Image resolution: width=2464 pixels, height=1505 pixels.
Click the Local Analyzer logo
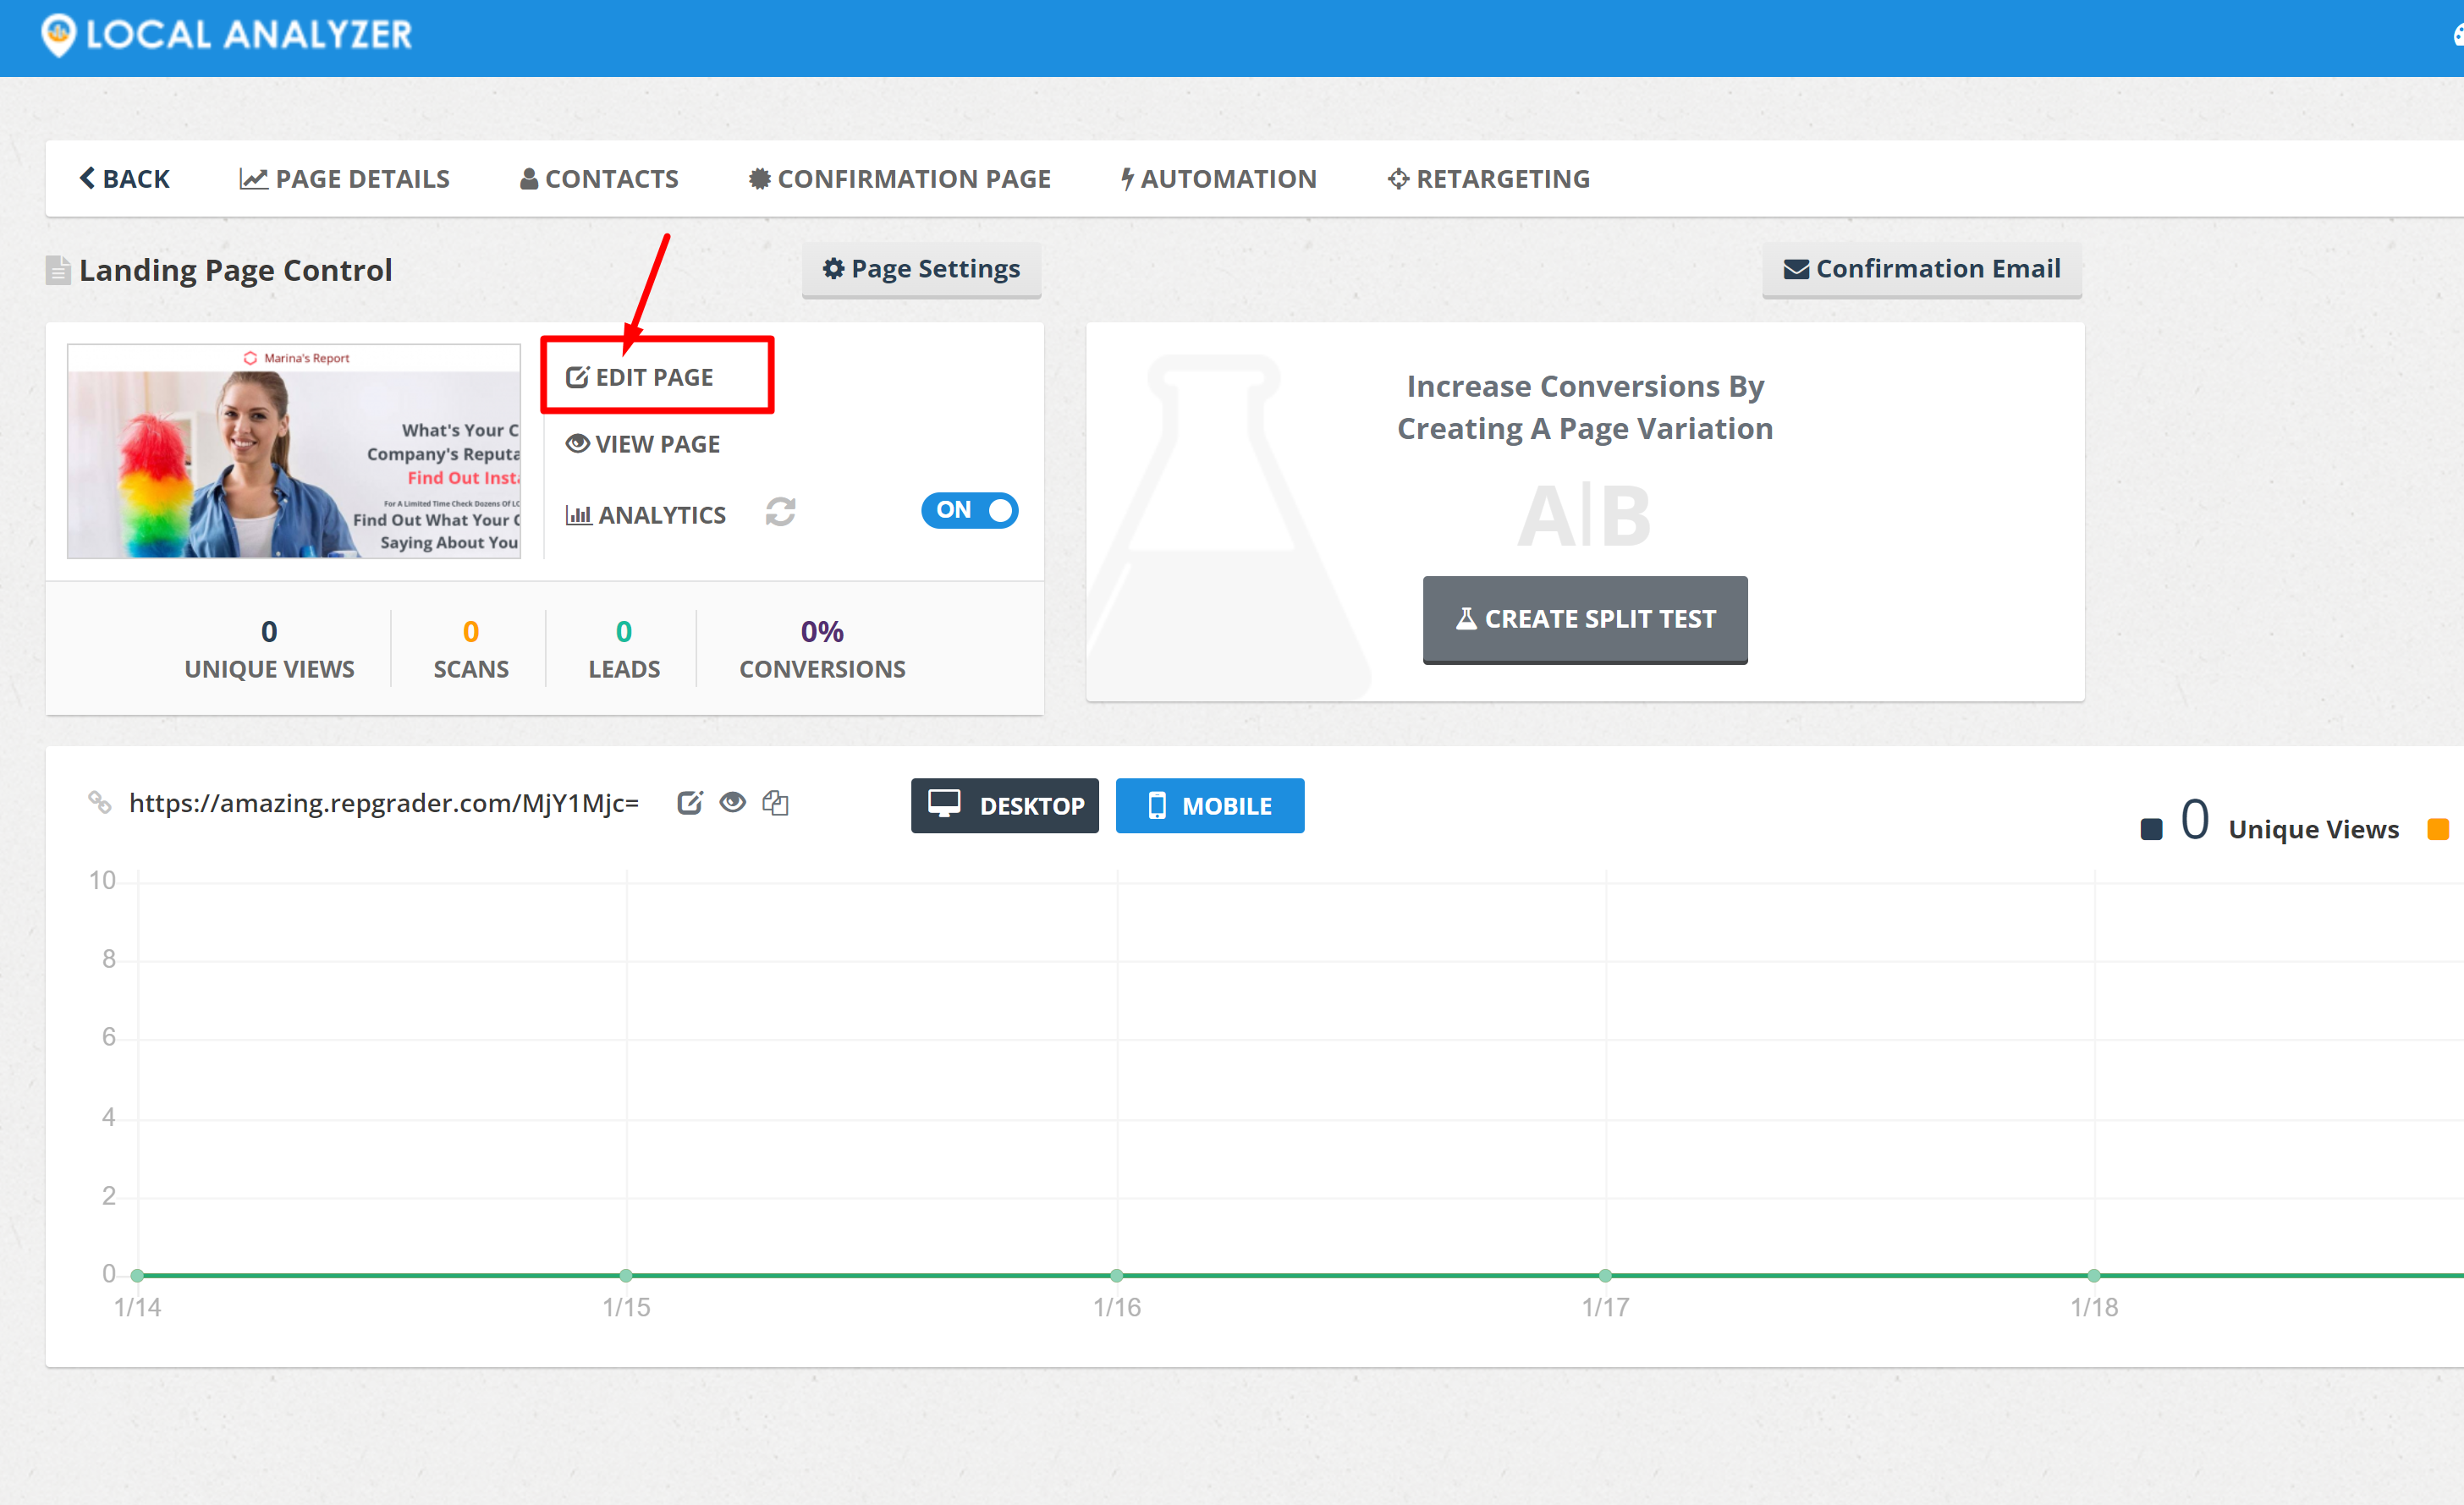pyautogui.click(x=226, y=35)
